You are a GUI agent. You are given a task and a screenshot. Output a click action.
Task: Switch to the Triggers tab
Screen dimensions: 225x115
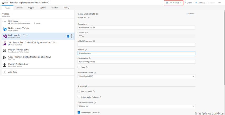click(31, 8)
